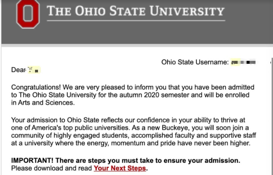The height and width of the screenshot is (175, 273).
Task: Open the Your Next Steps link
Action: point(120,168)
